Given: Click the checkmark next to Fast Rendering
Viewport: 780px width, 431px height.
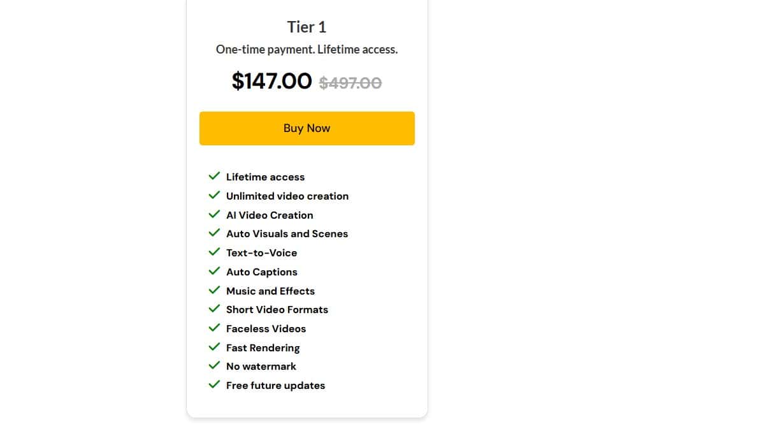Looking at the screenshot, I should click(x=215, y=347).
